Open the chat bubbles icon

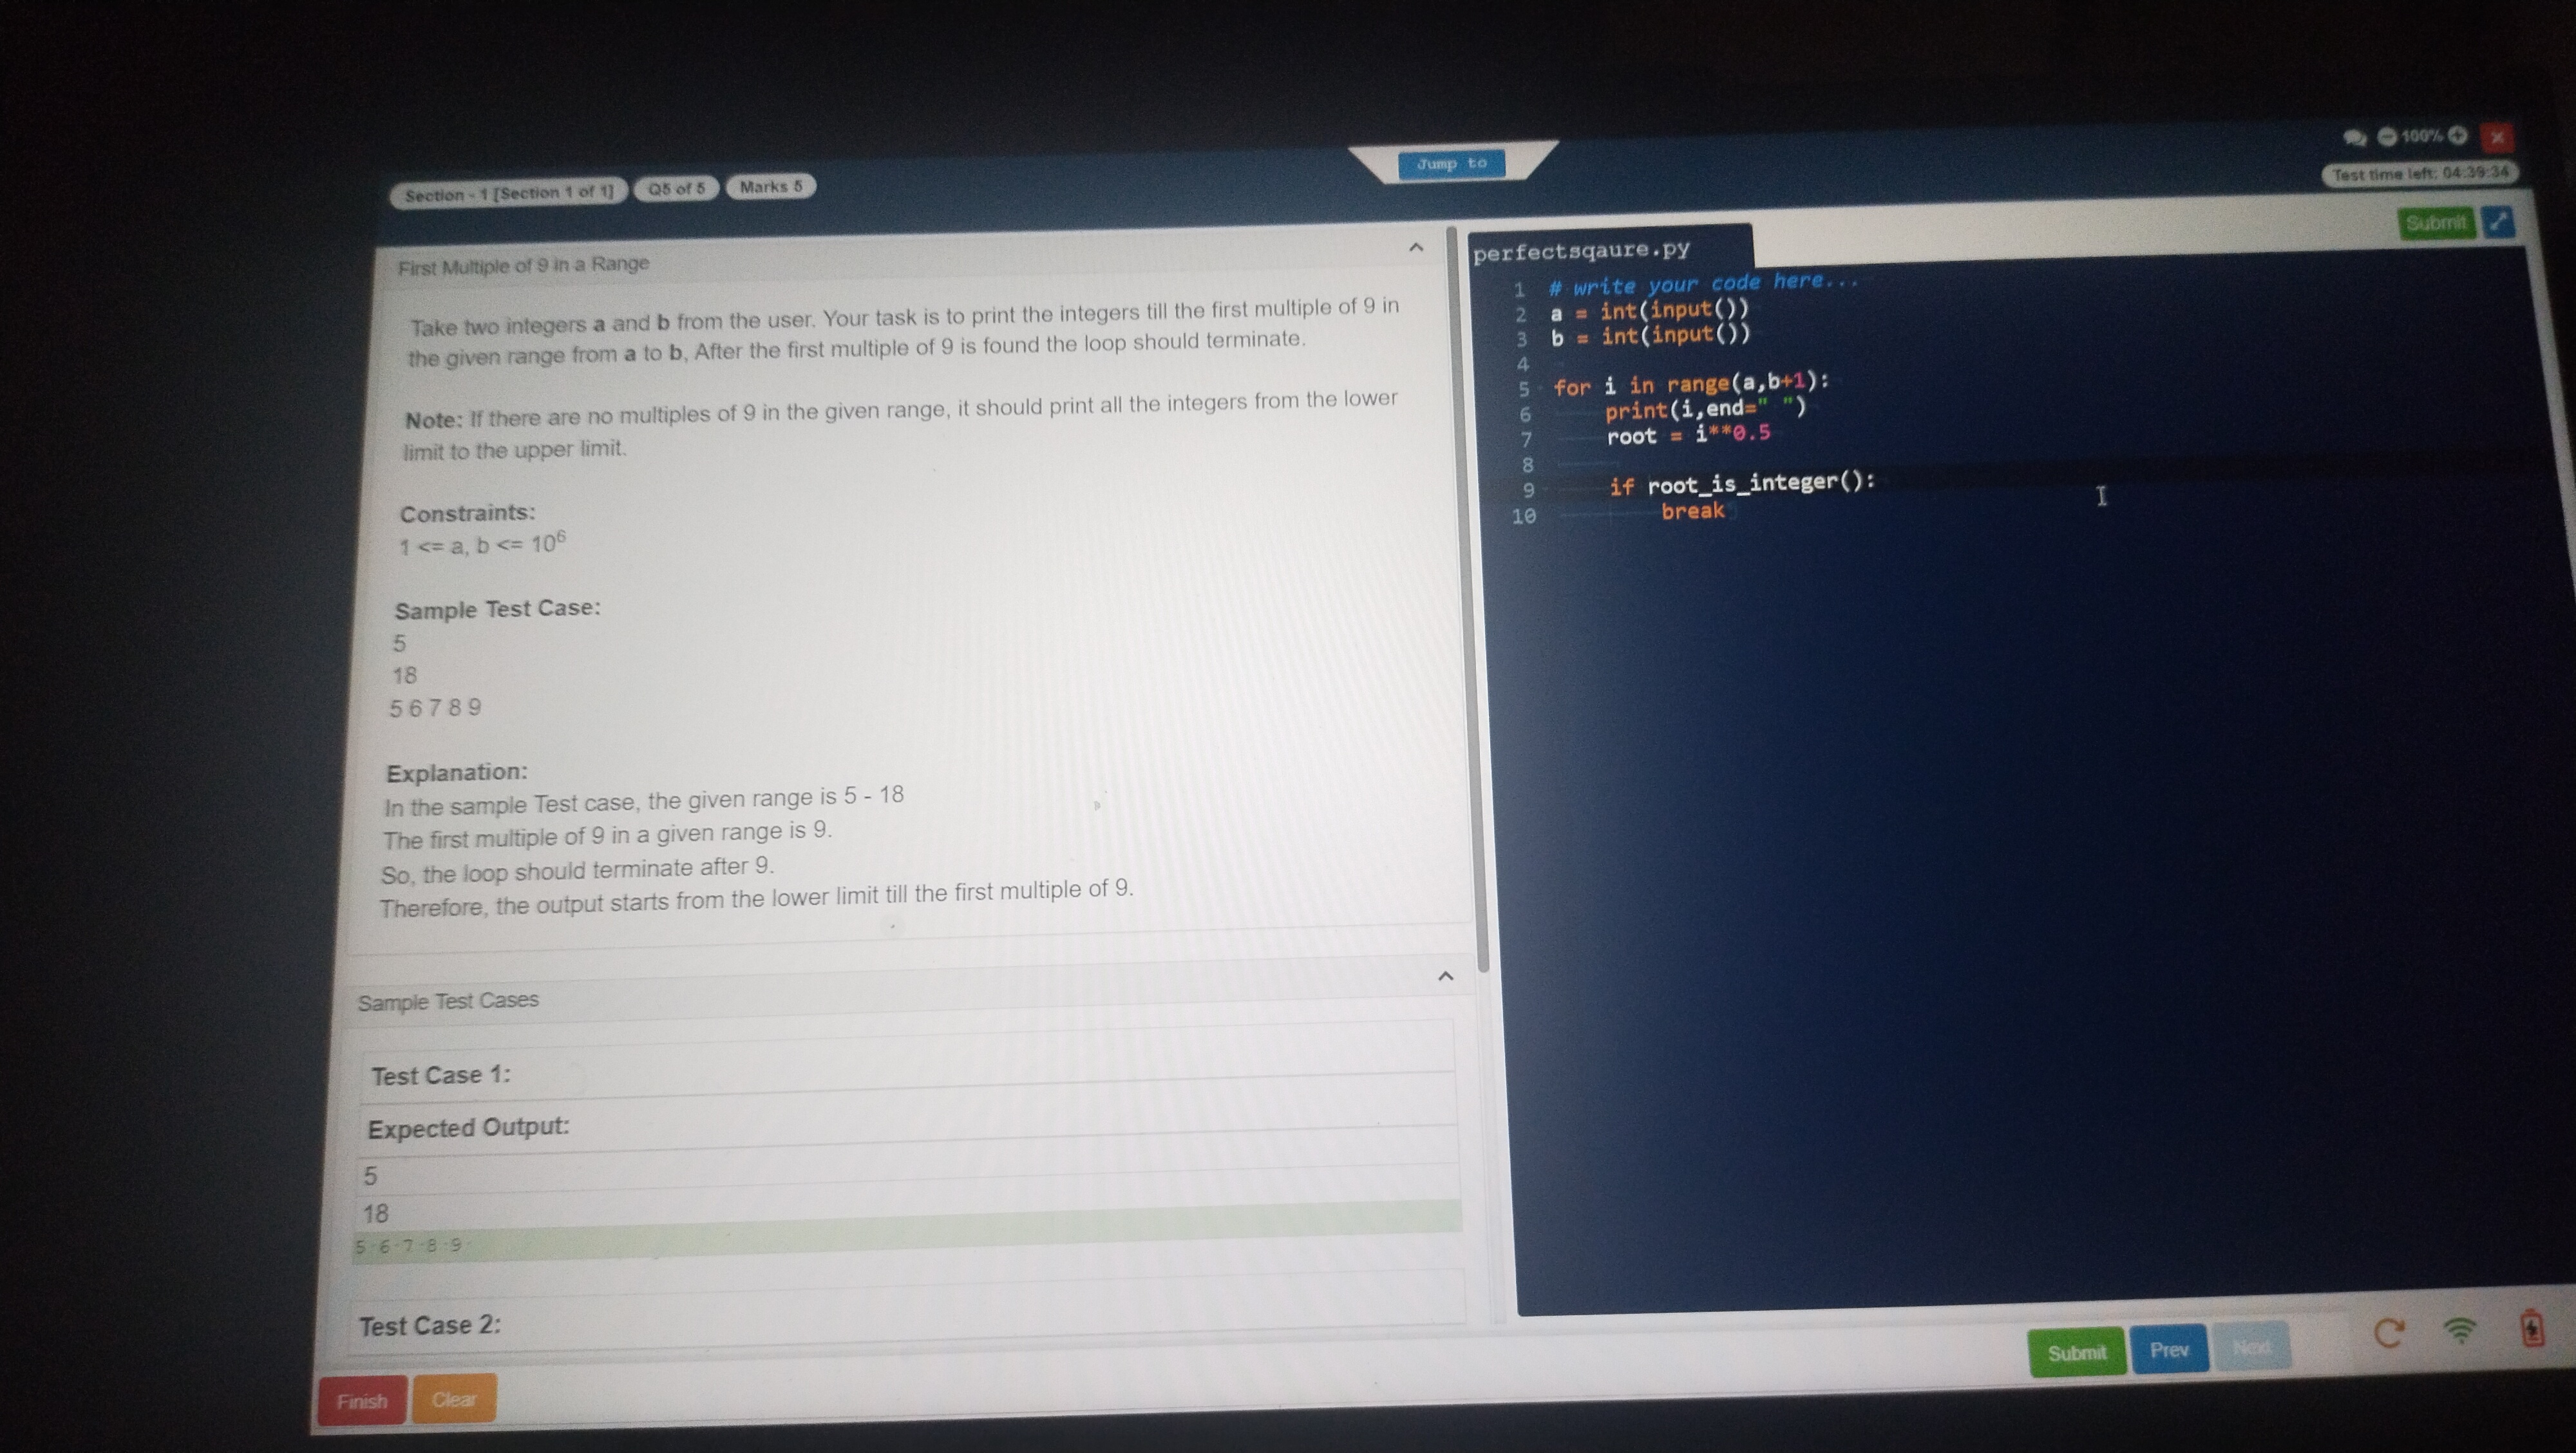coord(2354,138)
